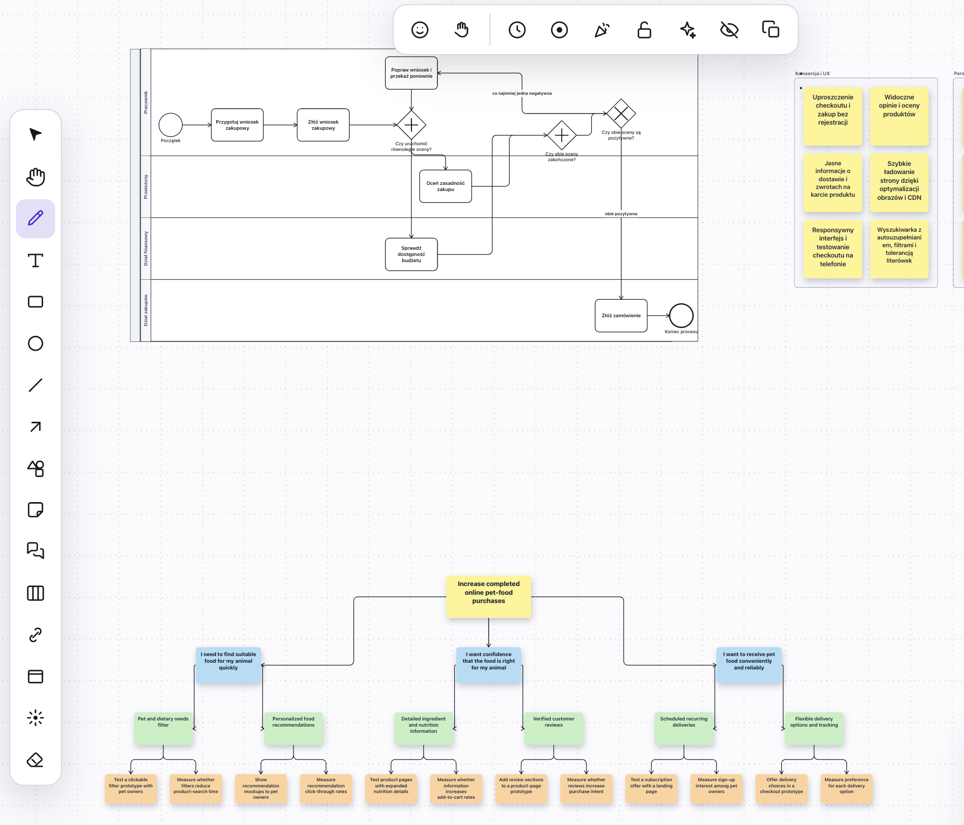The height and width of the screenshot is (825, 964).
Task: Select the 'Oceń zasadność zakupu' task box
Action: point(445,186)
